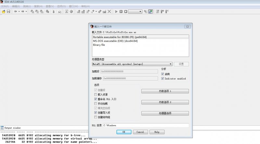Jump forward with the right arrow icon

click(x=23, y=11)
